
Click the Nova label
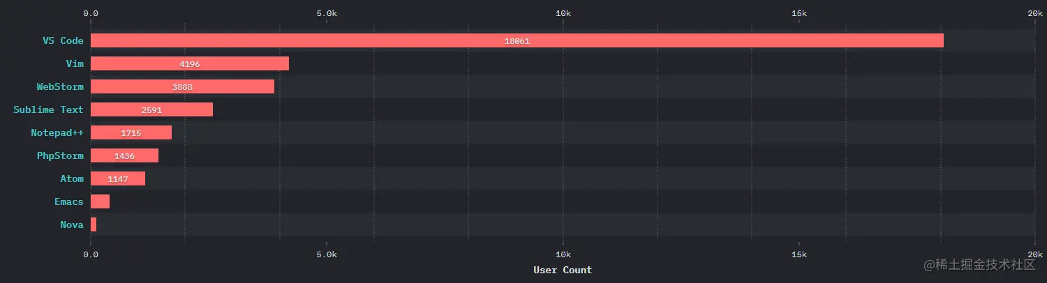point(72,224)
